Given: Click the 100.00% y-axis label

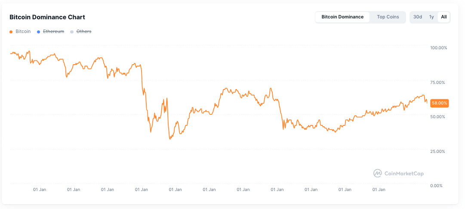Looking at the screenshot, I should 439,48.
